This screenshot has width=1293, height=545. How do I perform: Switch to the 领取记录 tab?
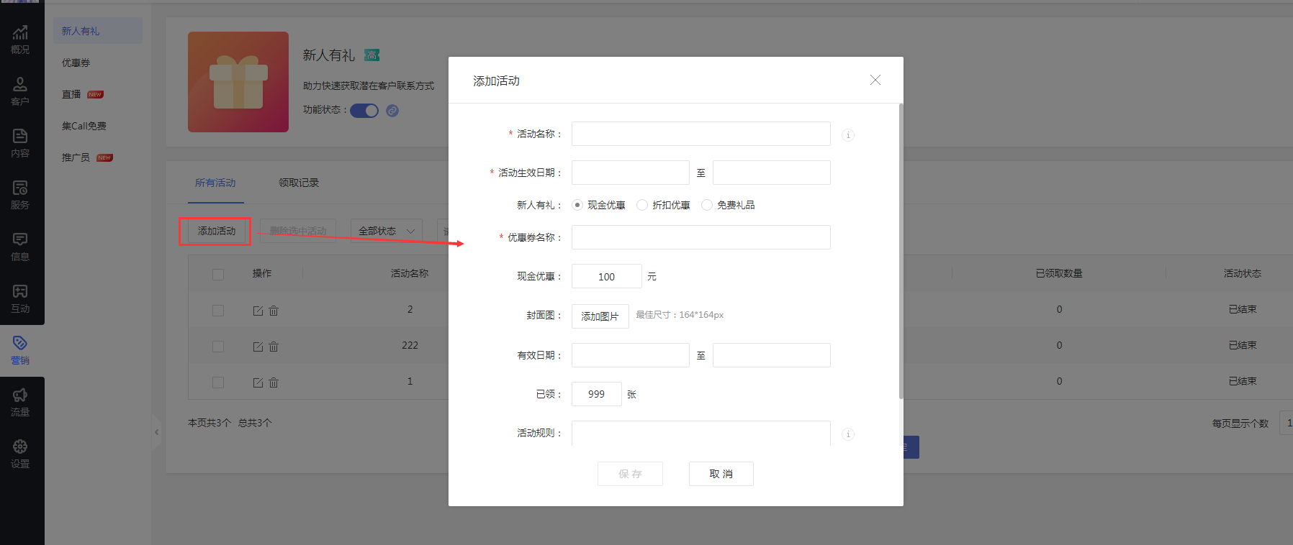point(299,183)
